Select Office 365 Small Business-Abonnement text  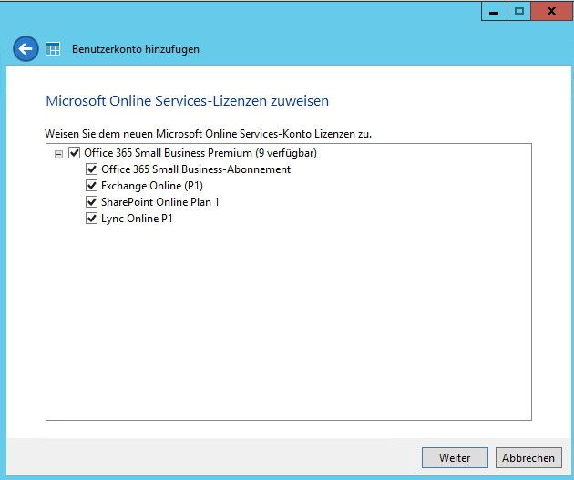coord(196,169)
